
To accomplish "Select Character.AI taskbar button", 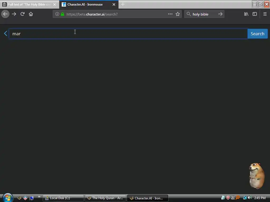I will (148, 198).
